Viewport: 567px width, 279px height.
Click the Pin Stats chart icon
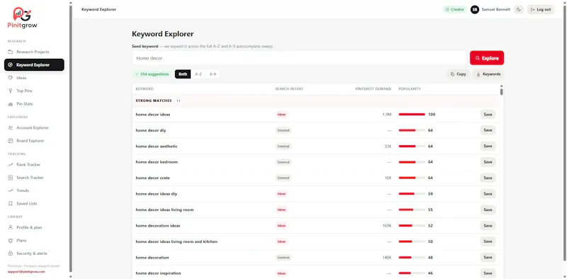[x=10, y=103]
